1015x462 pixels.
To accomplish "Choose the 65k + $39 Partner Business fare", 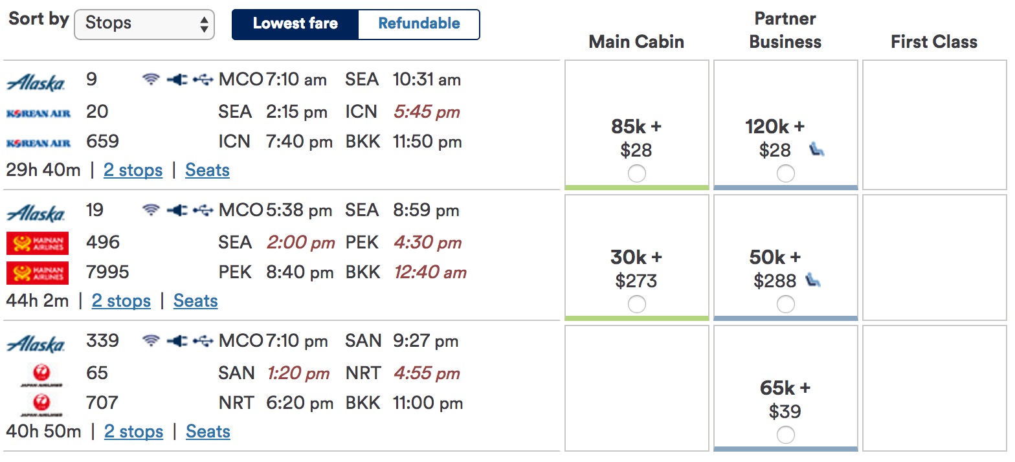I will coord(785,435).
